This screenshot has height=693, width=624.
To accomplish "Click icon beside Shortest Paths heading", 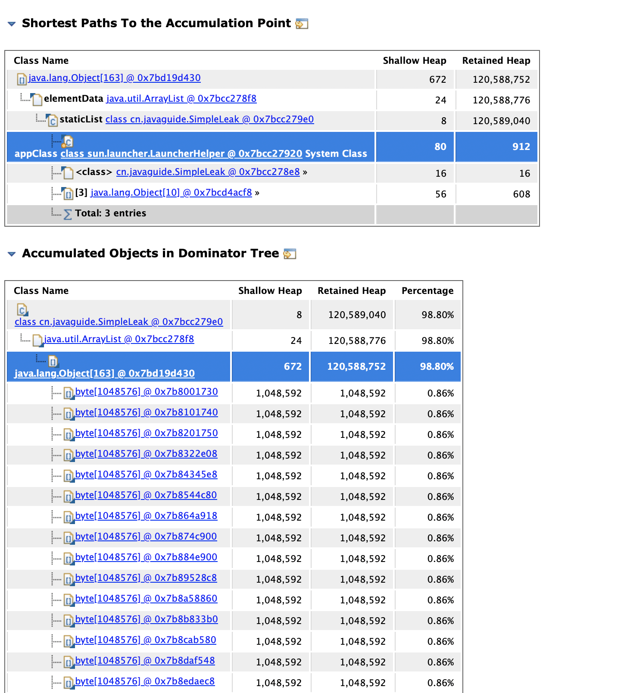I will pos(302,24).
